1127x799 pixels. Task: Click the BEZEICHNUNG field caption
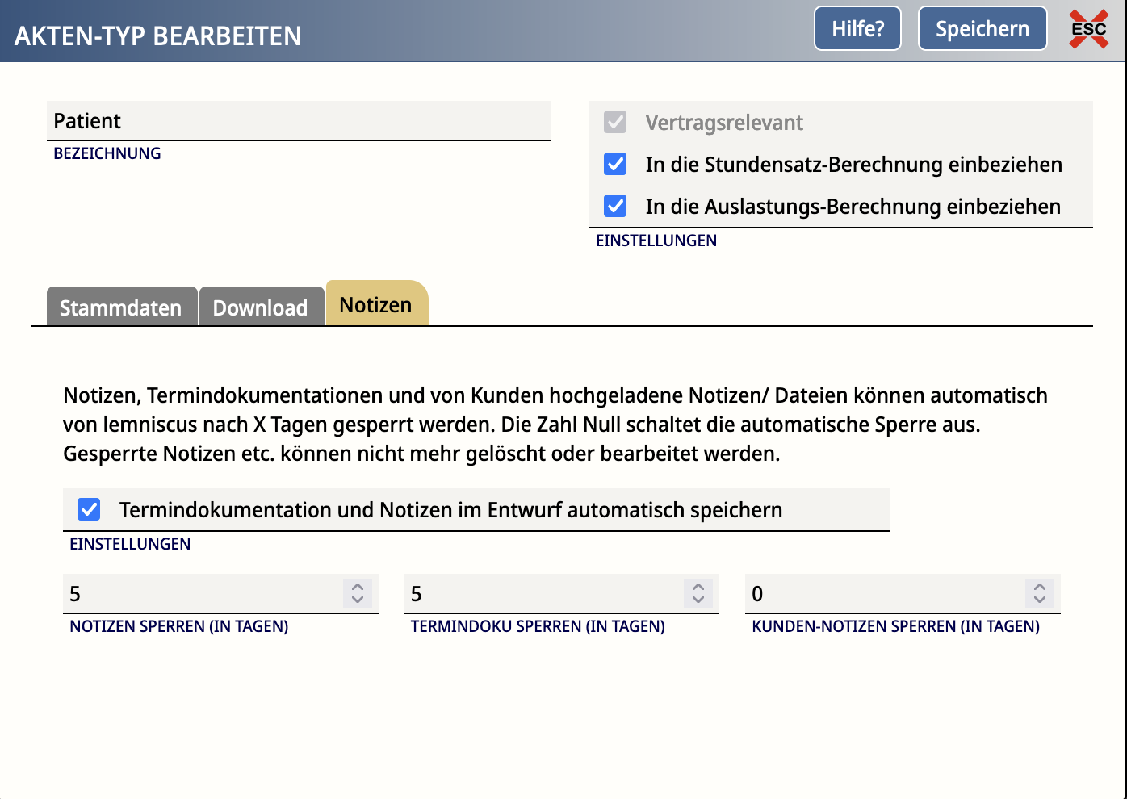107,153
